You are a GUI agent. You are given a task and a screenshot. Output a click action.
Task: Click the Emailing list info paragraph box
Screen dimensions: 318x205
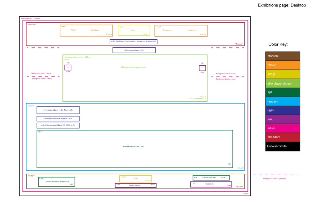[x=211, y=177]
